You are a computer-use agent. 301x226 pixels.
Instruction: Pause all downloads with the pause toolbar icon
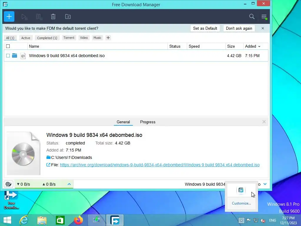(x=39, y=17)
